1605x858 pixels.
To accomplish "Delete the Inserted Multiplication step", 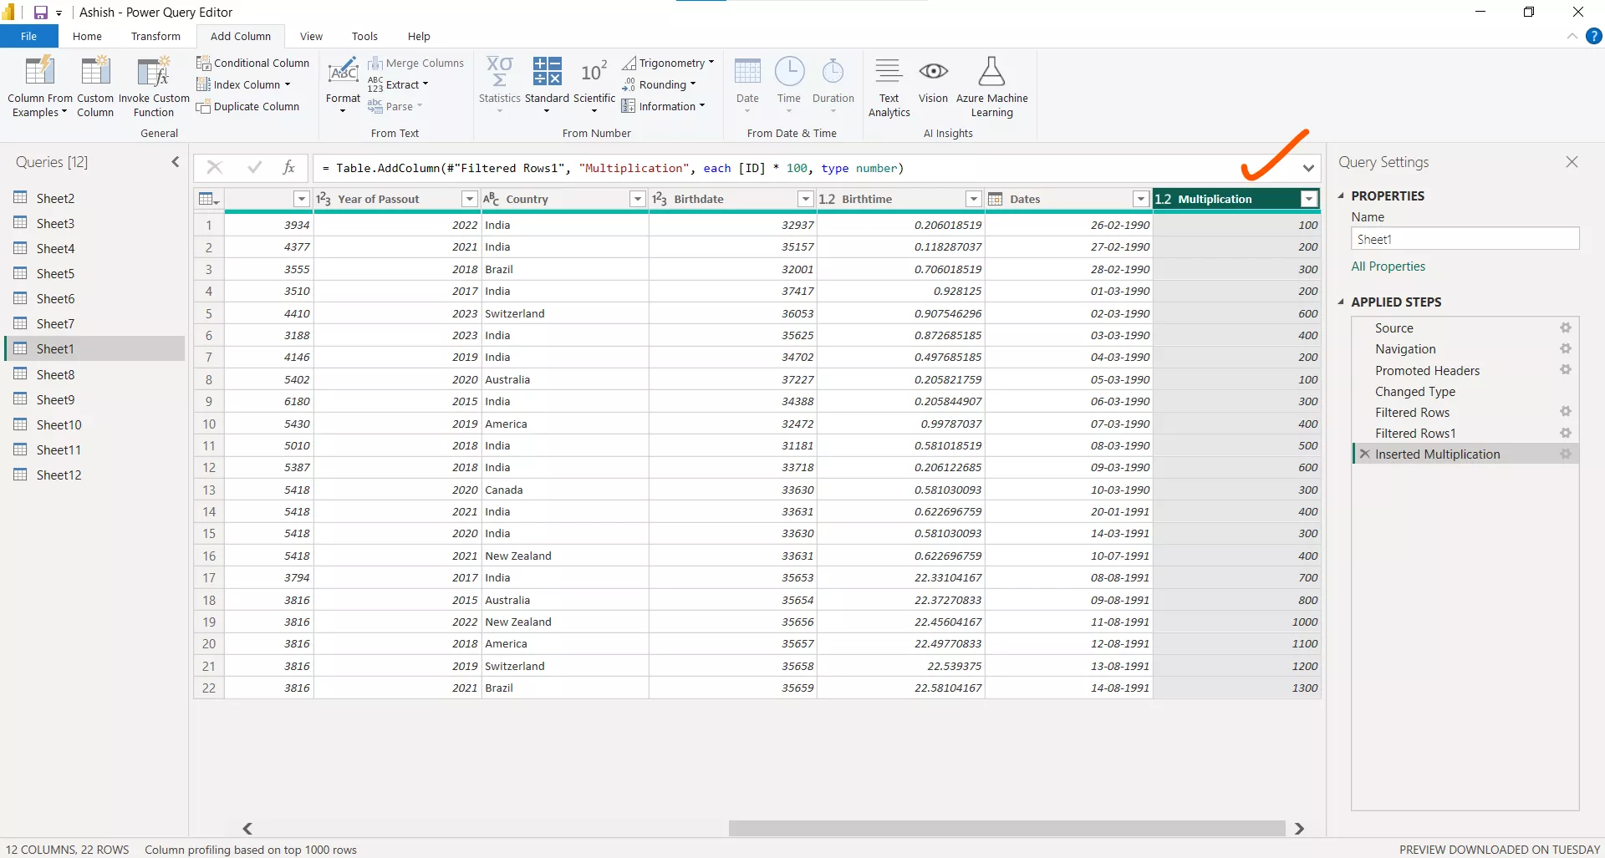I will pyautogui.click(x=1364, y=454).
